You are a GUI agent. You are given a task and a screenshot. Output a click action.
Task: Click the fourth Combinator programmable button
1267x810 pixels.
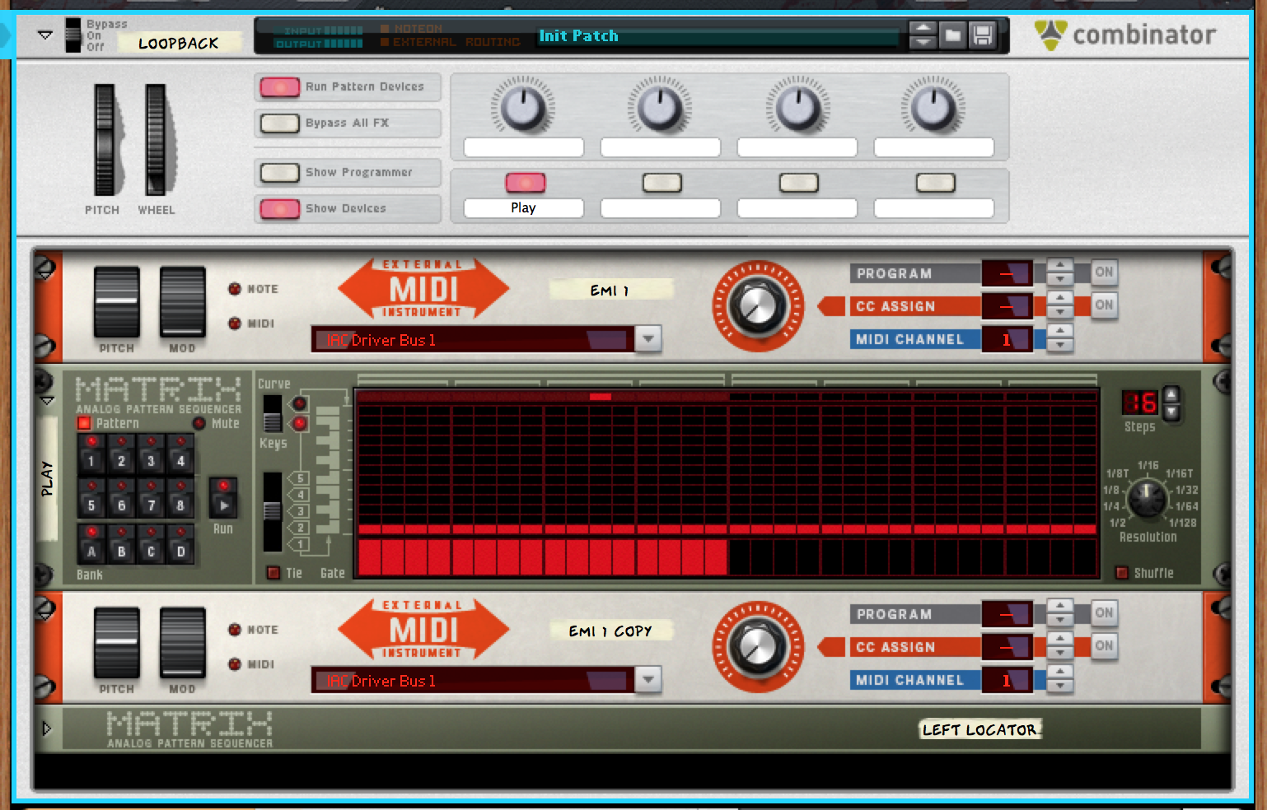click(935, 182)
